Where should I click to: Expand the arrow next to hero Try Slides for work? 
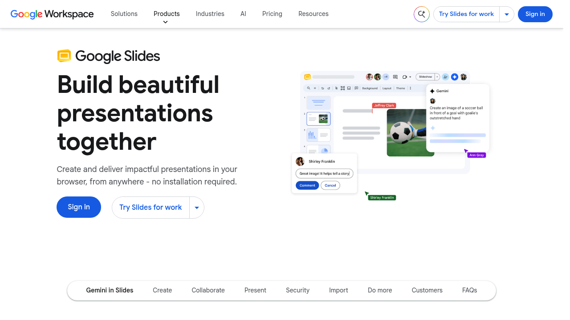(x=197, y=208)
